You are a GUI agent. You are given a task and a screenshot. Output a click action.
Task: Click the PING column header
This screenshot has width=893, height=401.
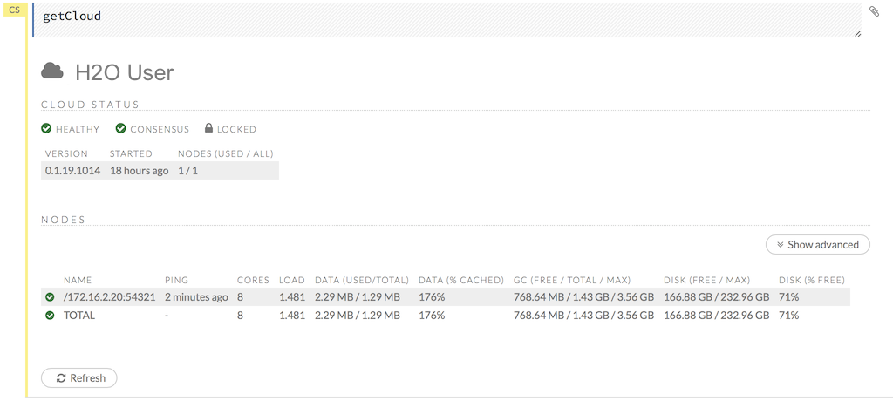tap(176, 280)
